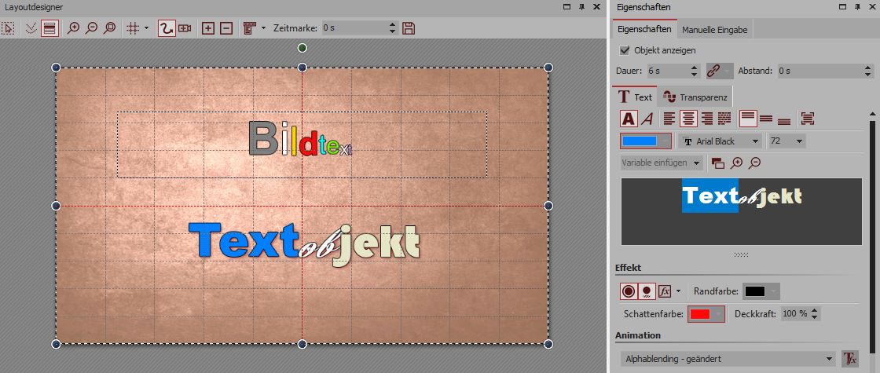Click the italic text style icon
The width and height of the screenshot is (880, 373).
coord(647,119)
